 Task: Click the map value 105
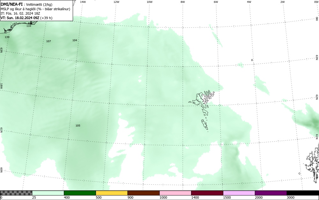point(78,126)
